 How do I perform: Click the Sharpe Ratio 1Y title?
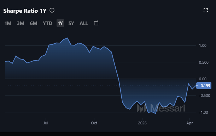coord(25,11)
